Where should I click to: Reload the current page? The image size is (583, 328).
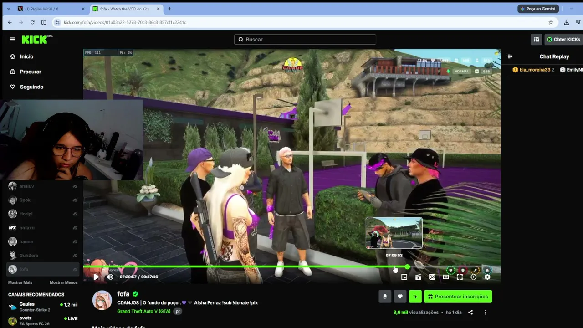[32, 22]
